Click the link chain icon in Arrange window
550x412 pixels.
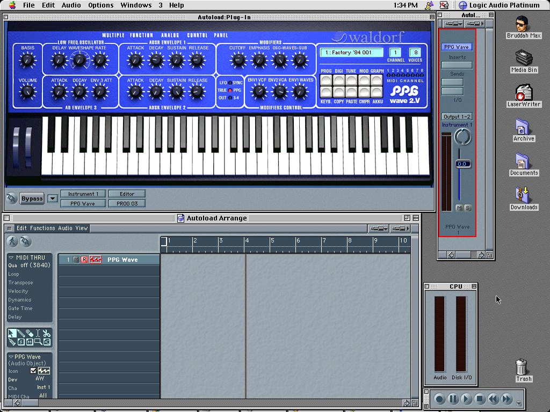(x=25, y=241)
